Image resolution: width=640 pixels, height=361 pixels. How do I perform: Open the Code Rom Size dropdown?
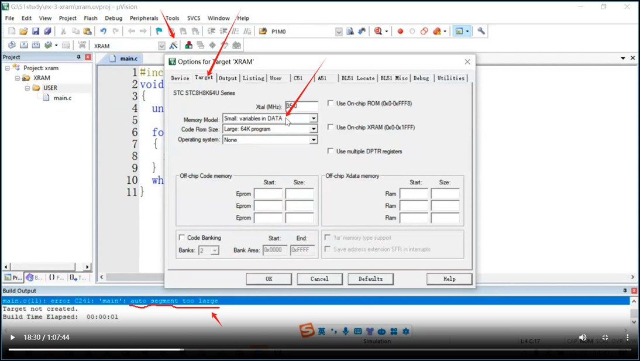point(313,129)
